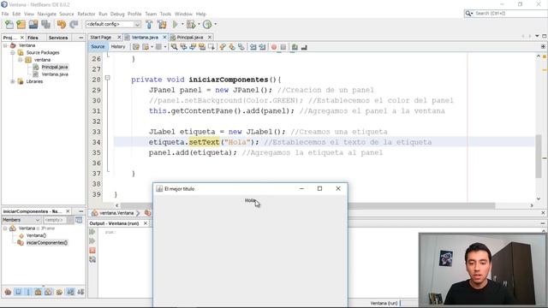Image resolution: width=548 pixels, height=308 pixels.
Task: Click the red Stop button in Output
Action: pos(92,251)
